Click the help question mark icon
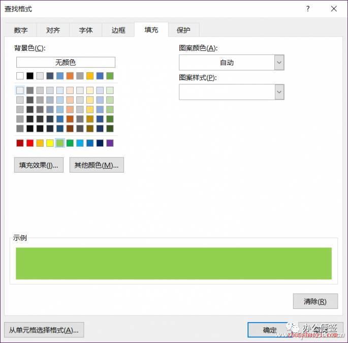Viewport: 348px width, 343px height. [x=307, y=9]
